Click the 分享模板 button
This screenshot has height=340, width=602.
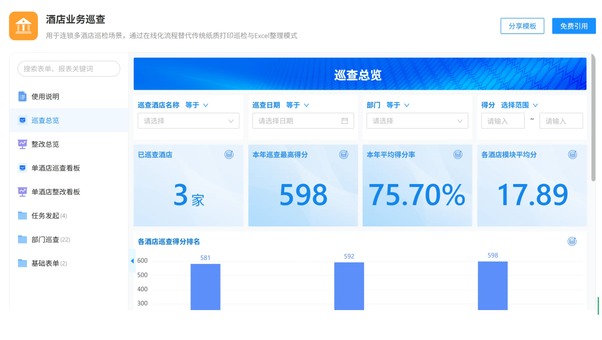[x=523, y=26]
